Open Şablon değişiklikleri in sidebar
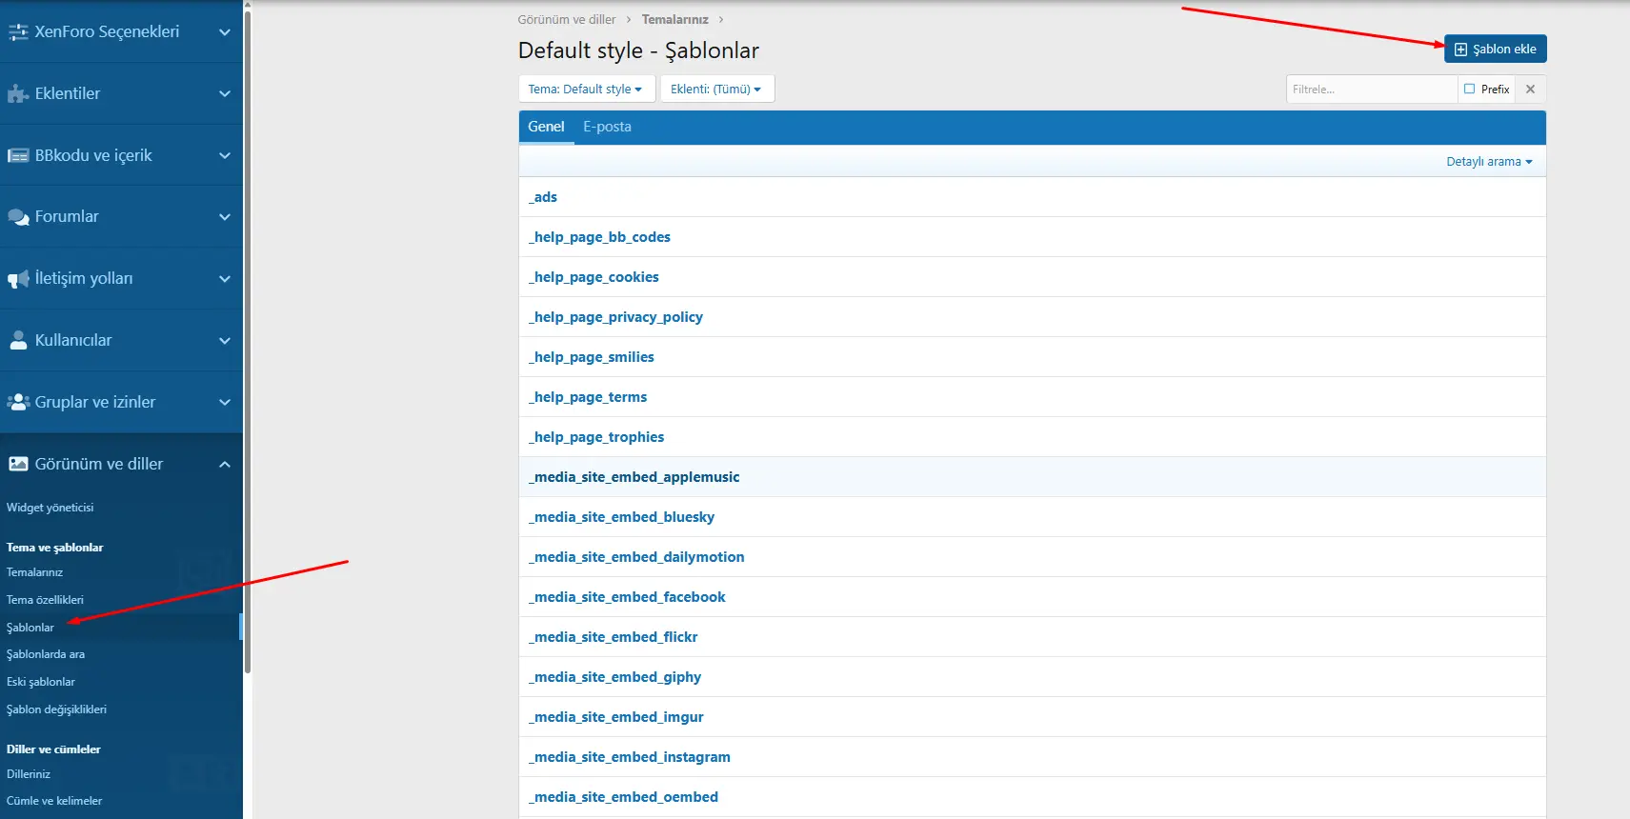The image size is (1630, 819). click(x=56, y=709)
